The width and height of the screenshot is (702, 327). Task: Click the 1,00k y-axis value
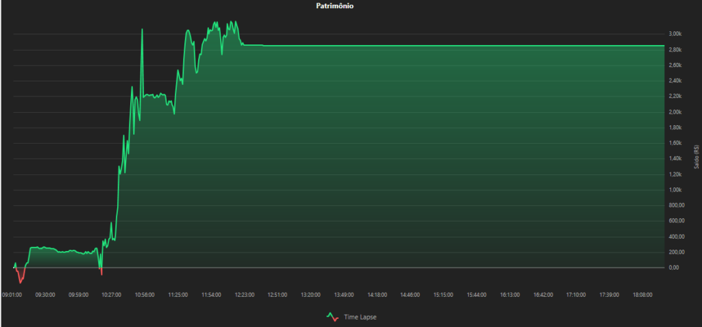coord(675,190)
